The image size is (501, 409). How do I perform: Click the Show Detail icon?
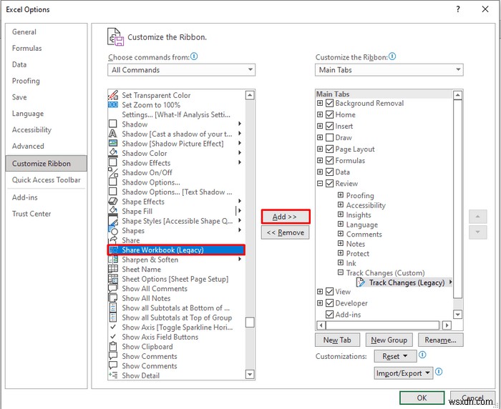pyautogui.click(x=113, y=375)
